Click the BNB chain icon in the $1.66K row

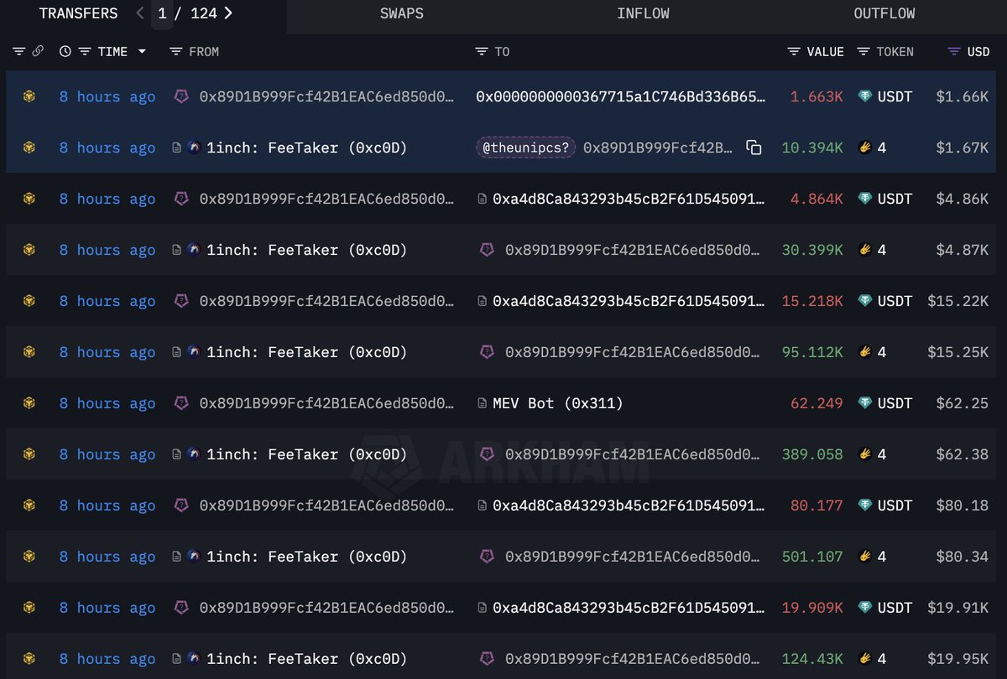[x=29, y=96]
